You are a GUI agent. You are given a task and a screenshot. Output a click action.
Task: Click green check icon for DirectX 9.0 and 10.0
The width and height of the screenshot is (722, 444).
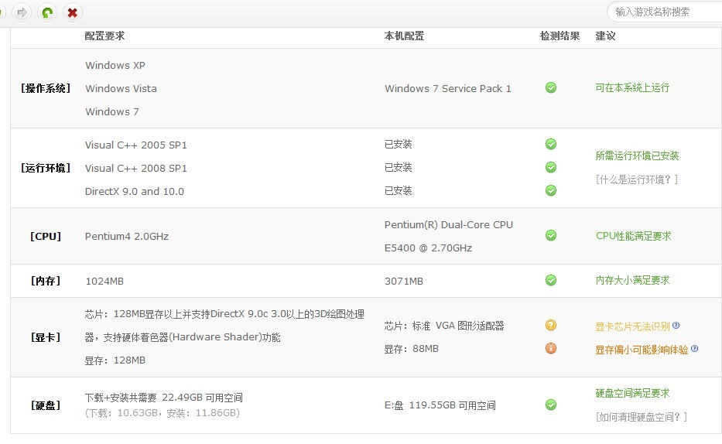click(x=551, y=190)
